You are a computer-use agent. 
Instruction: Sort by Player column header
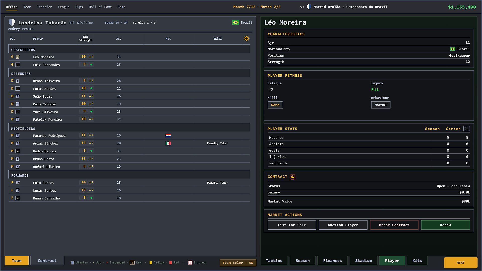tap(38, 39)
